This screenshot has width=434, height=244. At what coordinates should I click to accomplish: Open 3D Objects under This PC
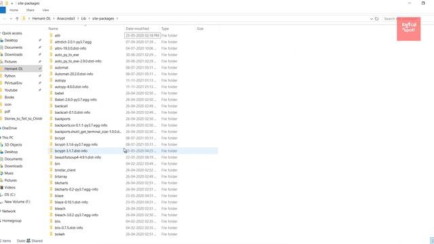[x=13, y=145]
